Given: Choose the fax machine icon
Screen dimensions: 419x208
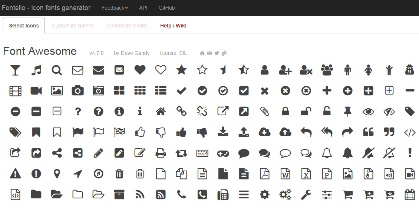Looking at the screenshot, I should click(x=223, y=194).
